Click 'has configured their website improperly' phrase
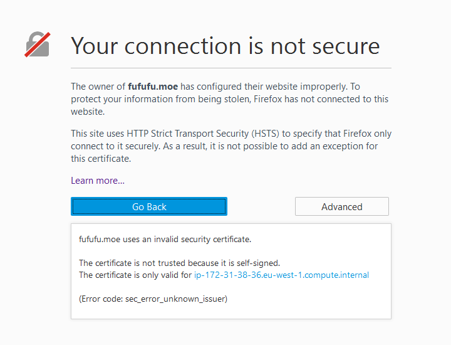Screen dimensions: 451x345 click(x=264, y=87)
